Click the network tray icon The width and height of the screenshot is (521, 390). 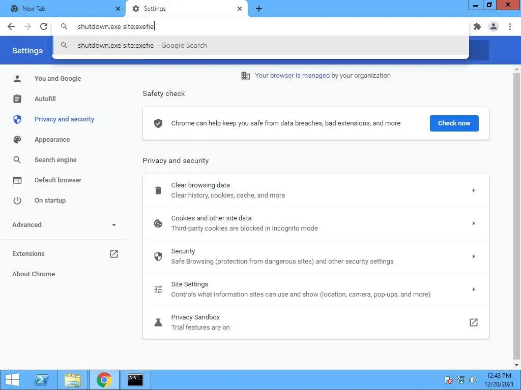[x=461, y=380]
